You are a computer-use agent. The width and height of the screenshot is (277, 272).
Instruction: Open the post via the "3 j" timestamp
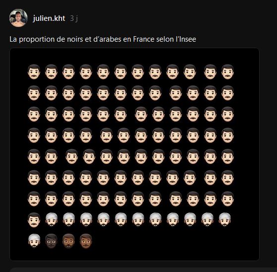pos(74,18)
